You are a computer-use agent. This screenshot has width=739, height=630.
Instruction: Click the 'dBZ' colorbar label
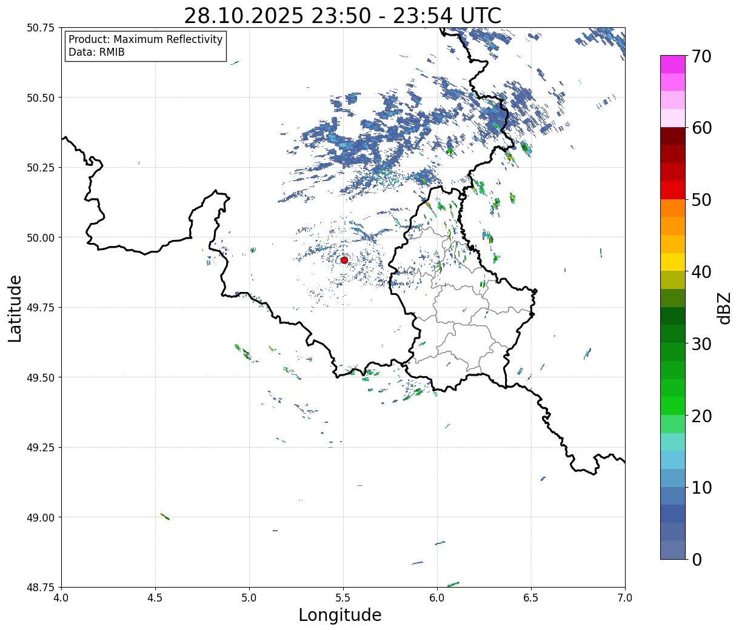coord(724,308)
